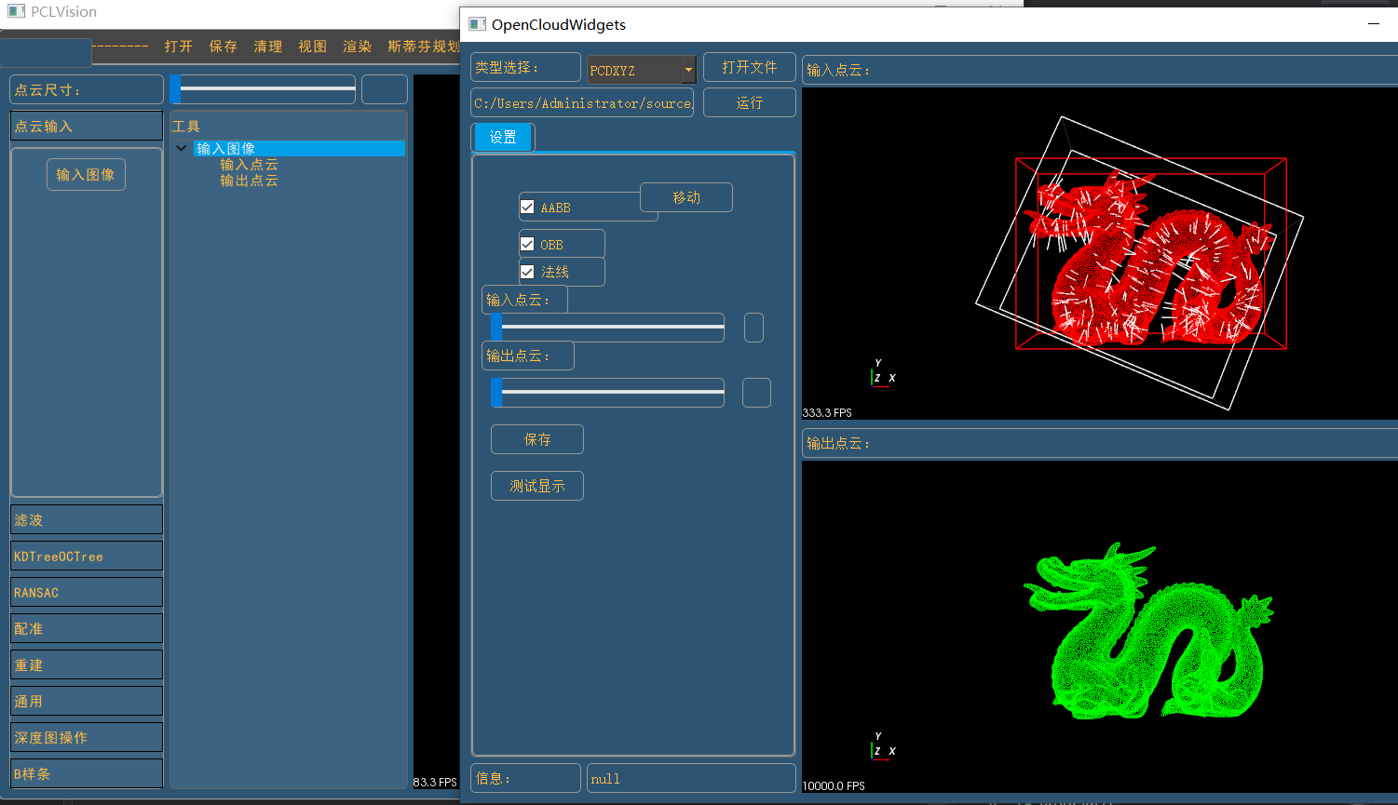
Task: Open the 通用 section
Action: [87, 701]
